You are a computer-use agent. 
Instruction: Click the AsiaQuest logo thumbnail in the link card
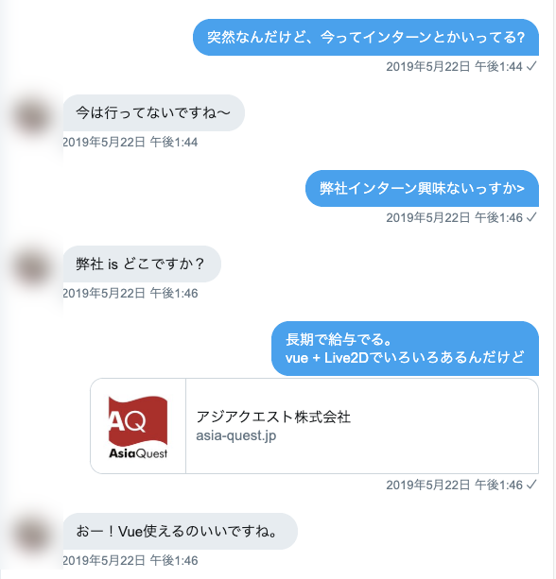click(x=138, y=426)
